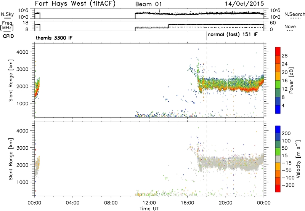Image resolution: width=305 pixels, height=211 pixels.
Task: Click the dashed 18:00 marker in velocity panel
Action: pyautogui.click(x=207, y=159)
